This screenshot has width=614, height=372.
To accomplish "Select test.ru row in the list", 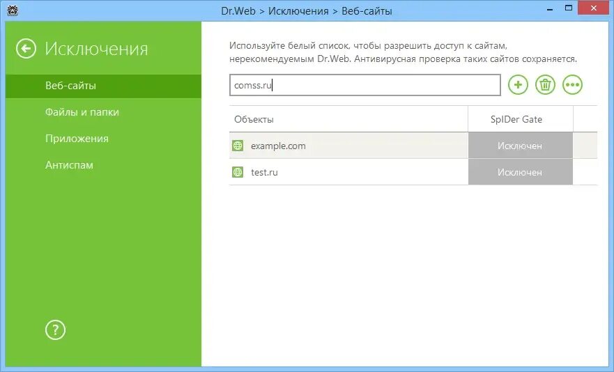I will click(413, 172).
